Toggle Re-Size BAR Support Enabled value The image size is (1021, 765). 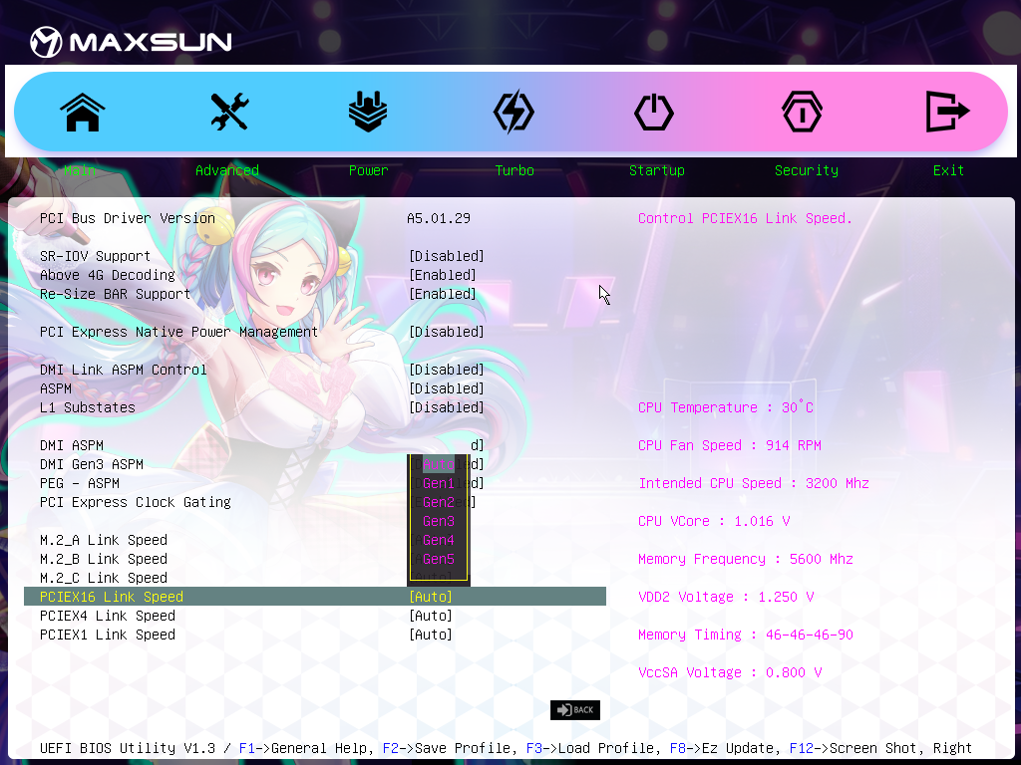(x=442, y=294)
